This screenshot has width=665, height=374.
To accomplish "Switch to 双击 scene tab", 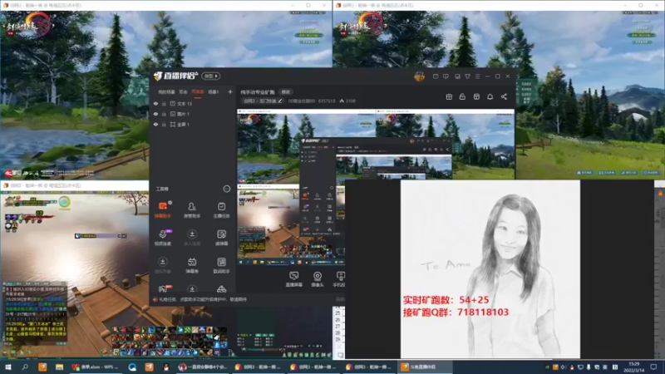I will pos(183,92).
